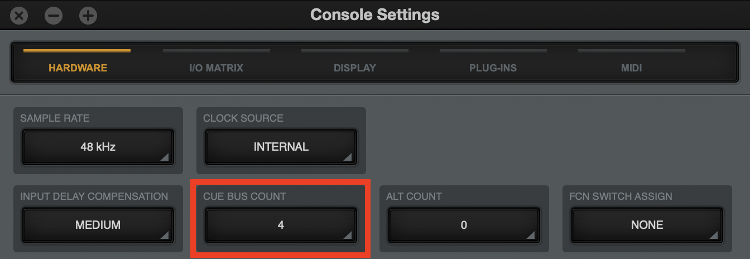
Task: Switch to the DISPLAY tab
Action: 355,68
